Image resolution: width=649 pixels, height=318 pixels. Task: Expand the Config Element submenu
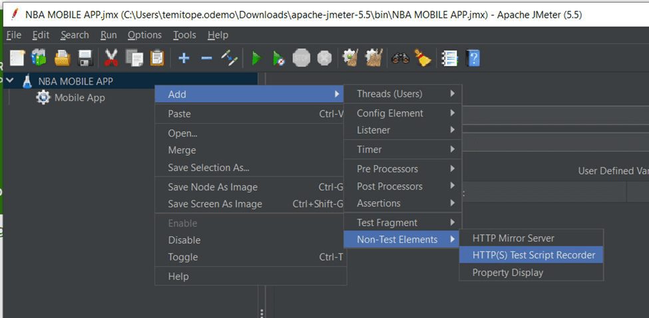[x=403, y=113]
